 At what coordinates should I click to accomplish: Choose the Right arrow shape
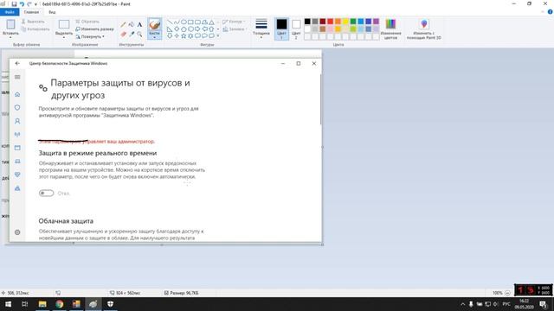pyautogui.click(x=197, y=29)
